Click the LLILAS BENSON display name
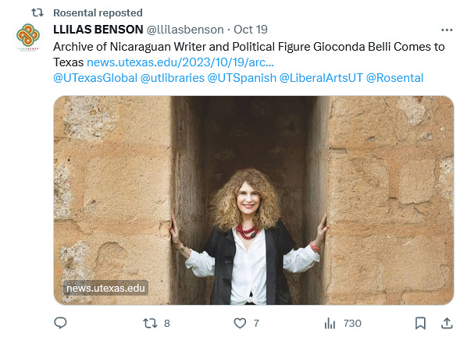The height and width of the screenshot is (340, 467). tap(98, 30)
